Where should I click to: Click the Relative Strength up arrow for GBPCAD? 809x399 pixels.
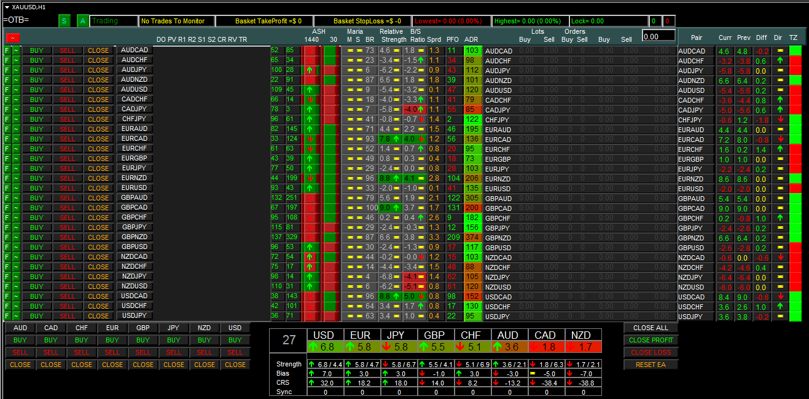[396, 208]
